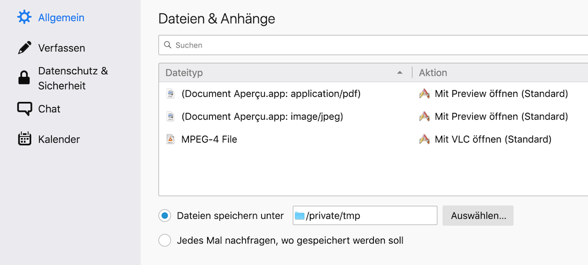Click the VLC action icon

tap(425, 139)
